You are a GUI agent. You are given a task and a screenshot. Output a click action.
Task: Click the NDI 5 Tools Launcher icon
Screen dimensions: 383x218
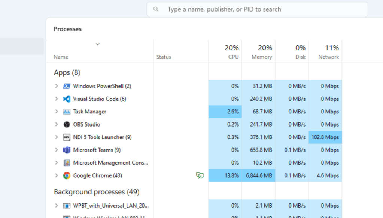click(66, 137)
